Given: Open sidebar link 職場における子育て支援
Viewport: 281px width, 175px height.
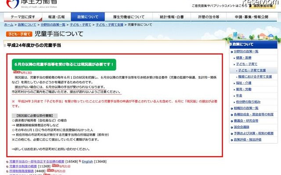Looking at the screenshot, I should [x=255, y=77].
